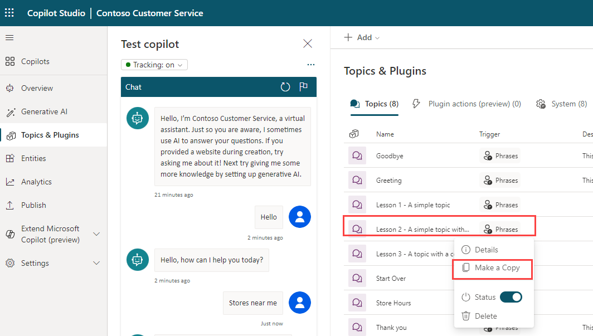Click the Entities sidebar icon
The image size is (593, 336).
click(x=10, y=158)
